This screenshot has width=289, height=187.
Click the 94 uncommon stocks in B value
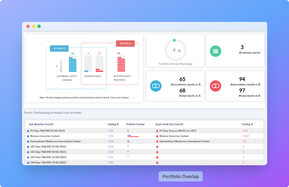(242, 79)
